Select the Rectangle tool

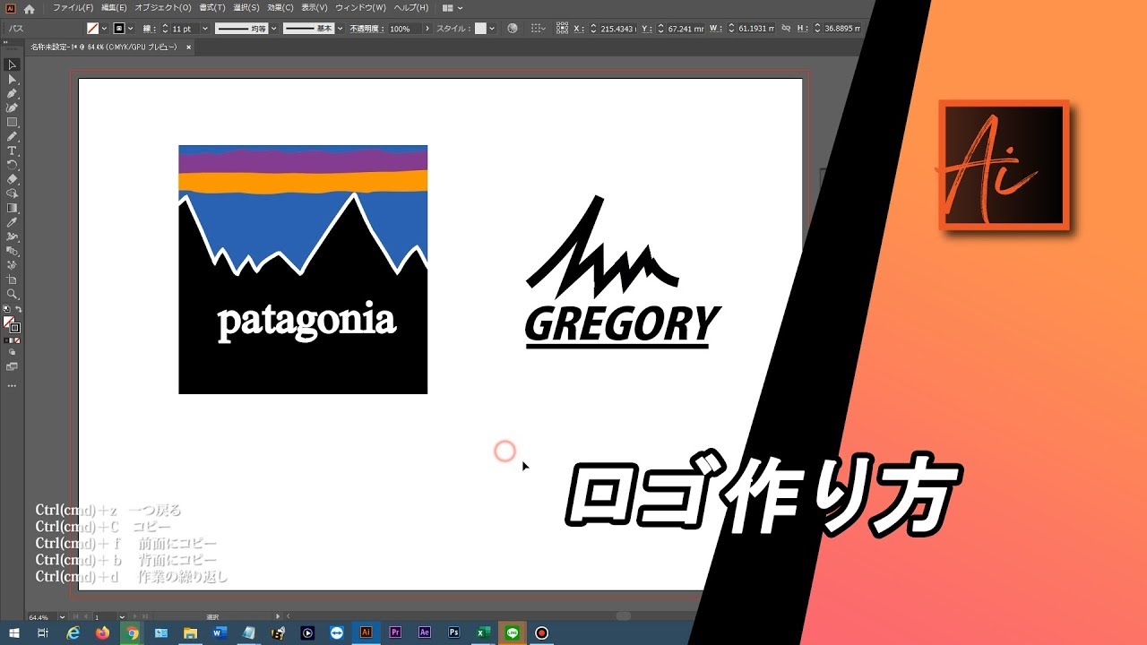point(13,122)
